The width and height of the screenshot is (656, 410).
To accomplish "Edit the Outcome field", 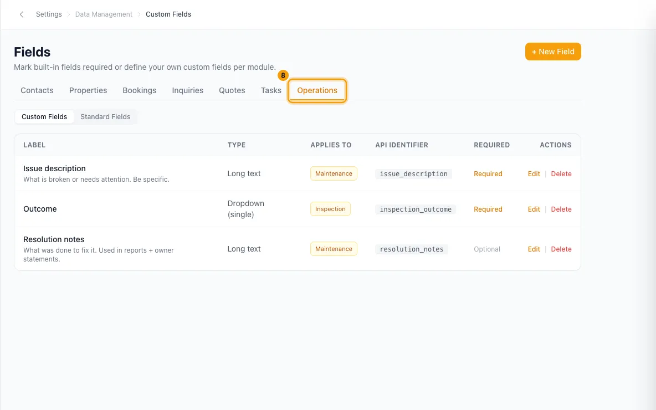I will coord(534,209).
